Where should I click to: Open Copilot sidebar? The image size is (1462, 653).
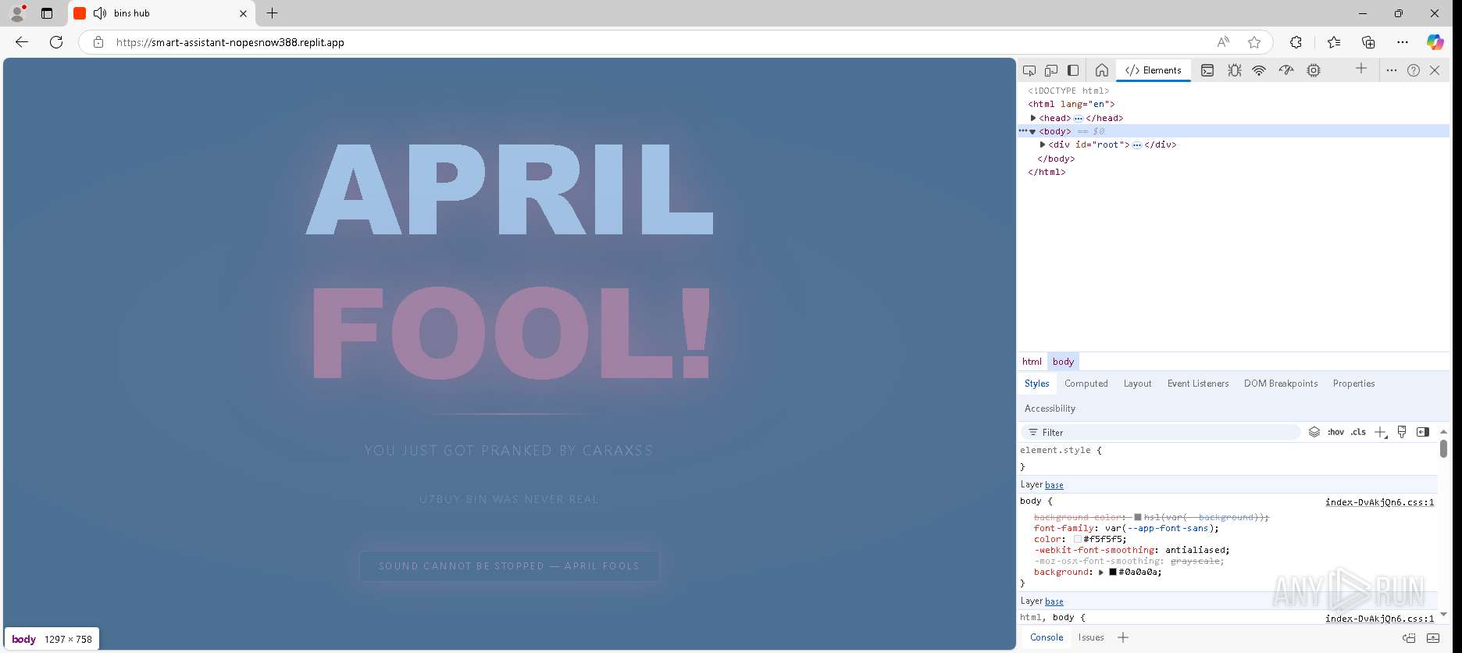pyautogui.click(x=1435, y=42)
